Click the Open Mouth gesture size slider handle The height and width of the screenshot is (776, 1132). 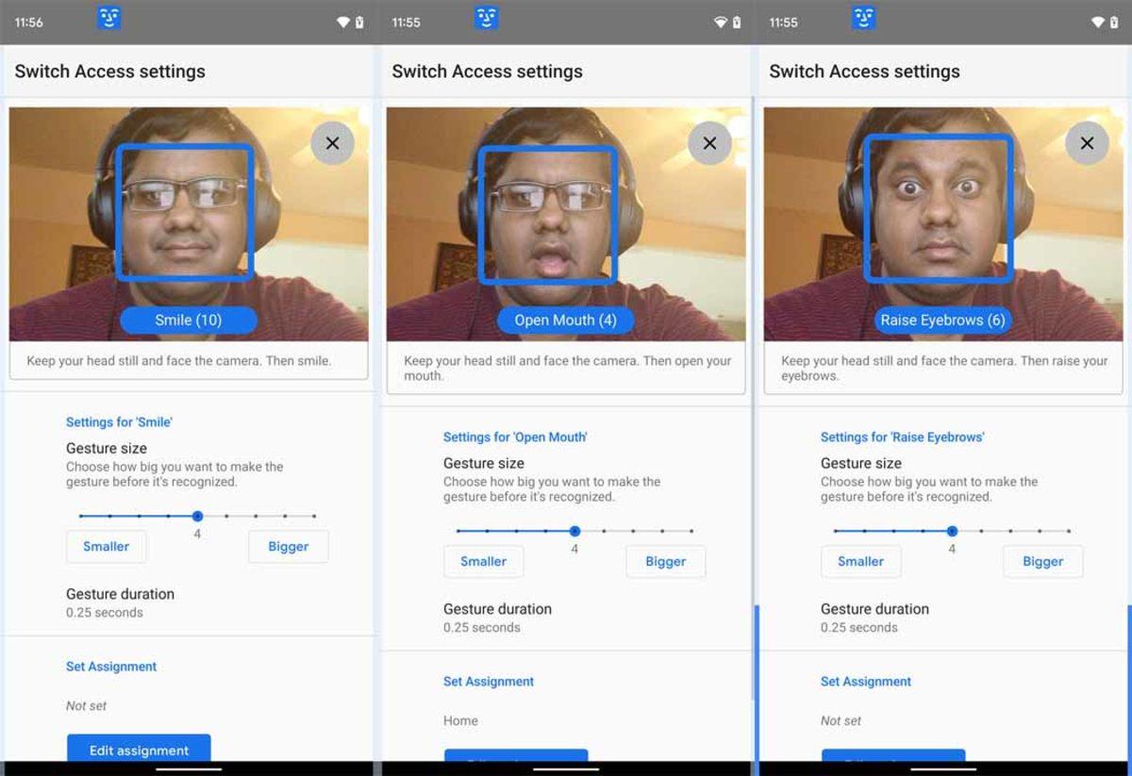tap(574, 531)
